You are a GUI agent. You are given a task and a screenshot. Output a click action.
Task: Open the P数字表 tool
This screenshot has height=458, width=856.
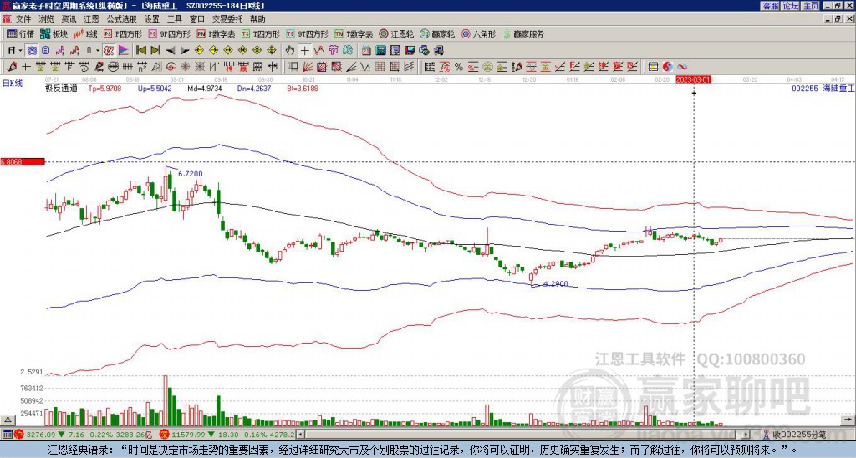[x=216, y=33]
